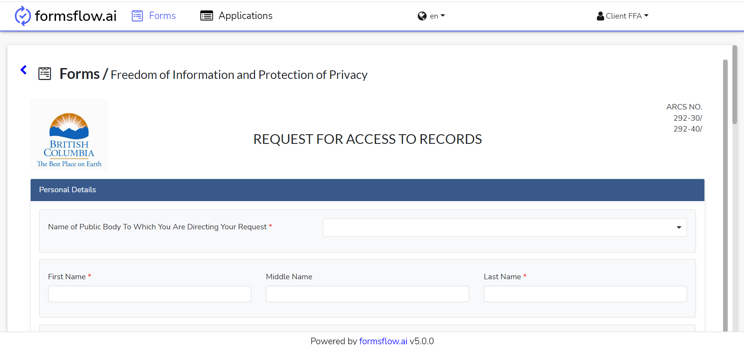Image resolution: width=744 pixels, height=345 pixels.
Task: Click the Applications list icon
Action: [206, 16]
